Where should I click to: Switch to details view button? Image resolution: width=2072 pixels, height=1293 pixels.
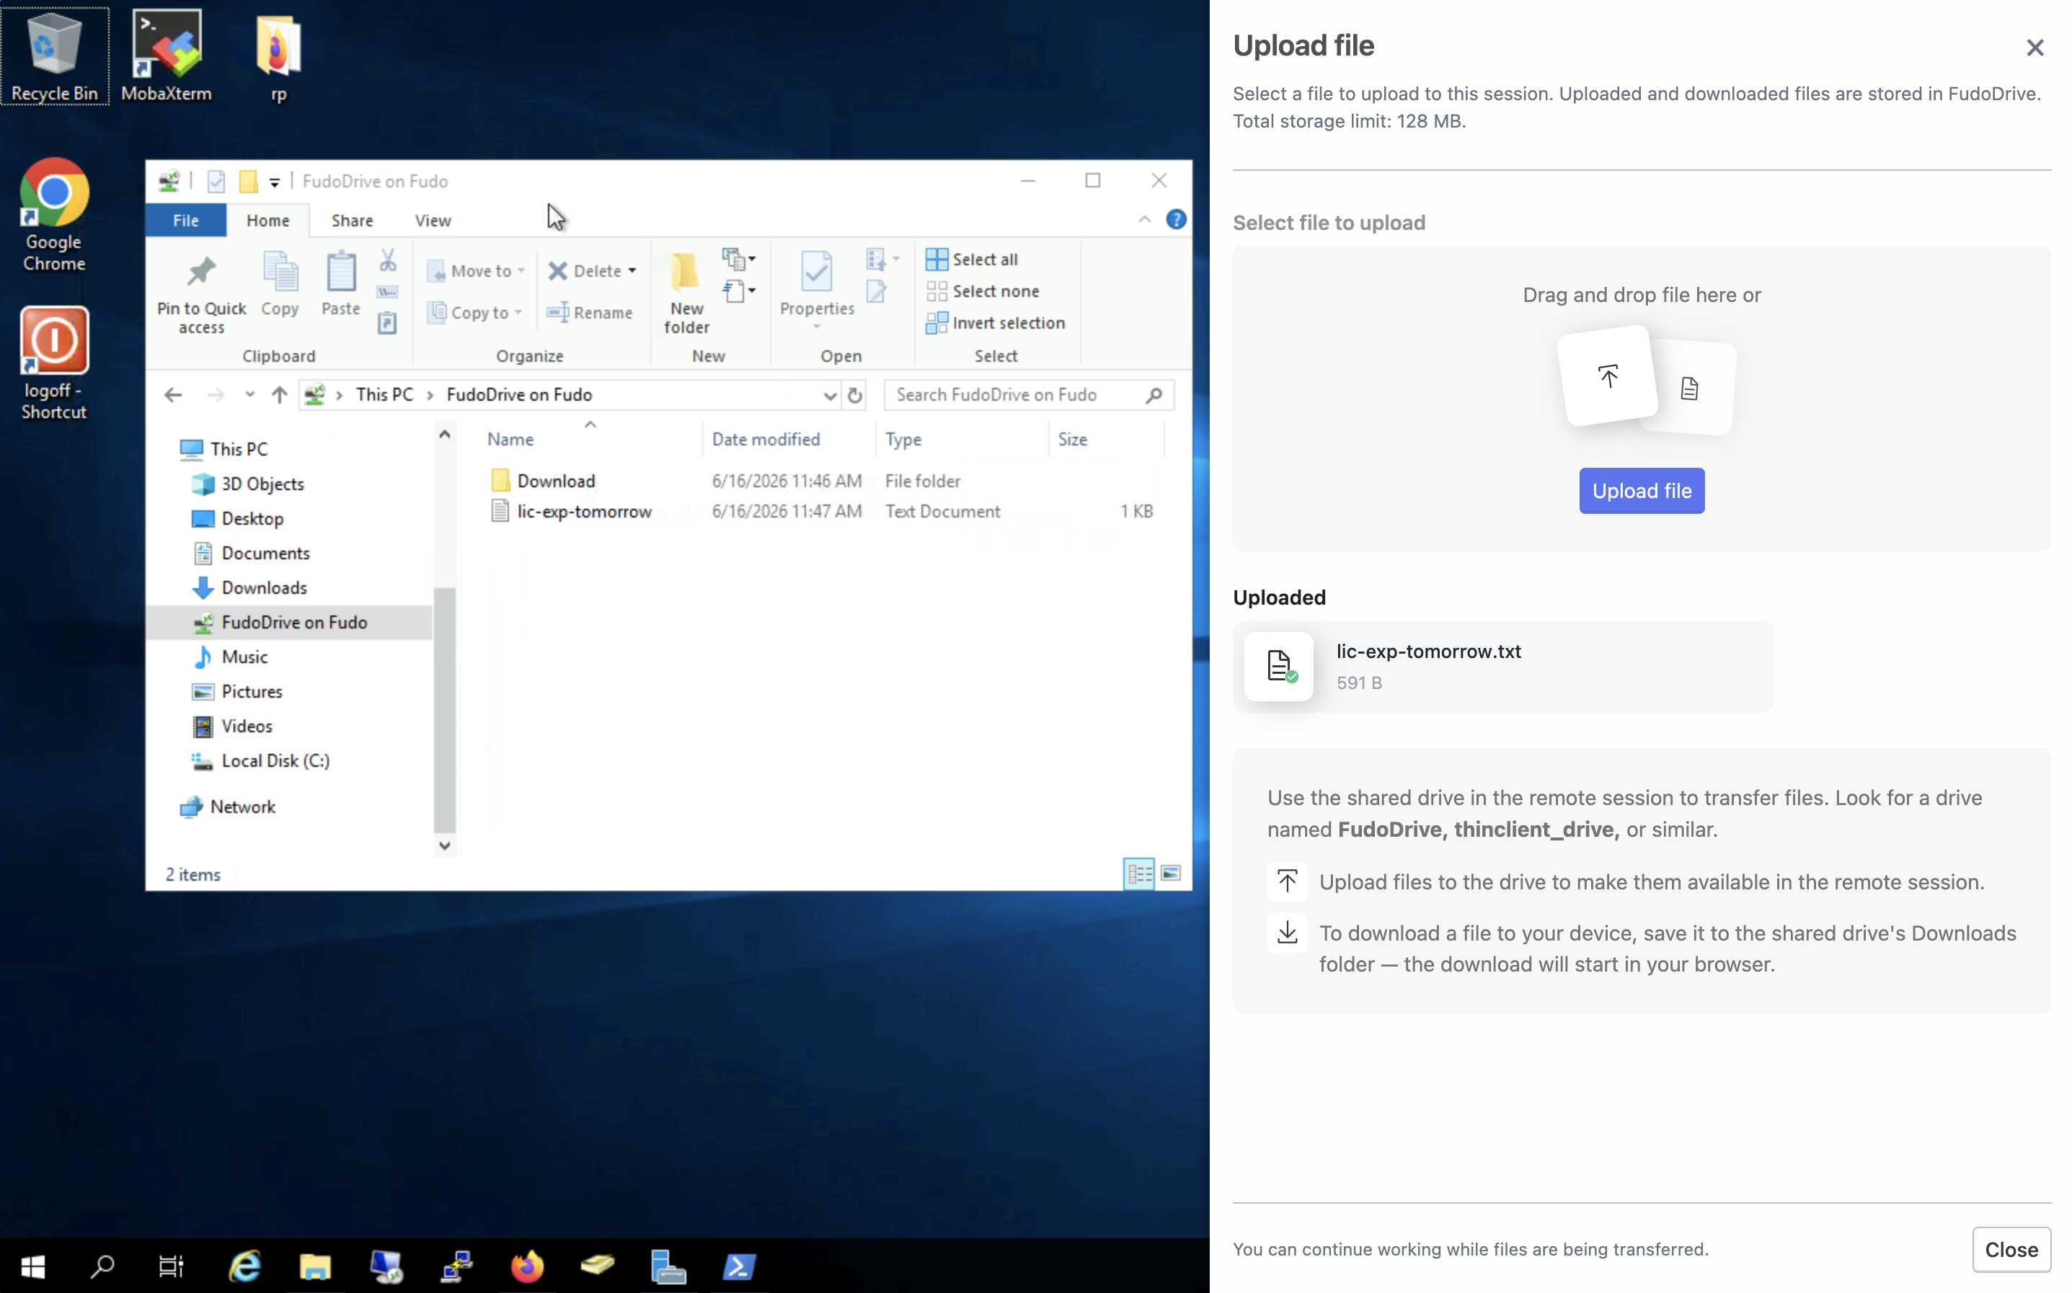coord(1138,873)
